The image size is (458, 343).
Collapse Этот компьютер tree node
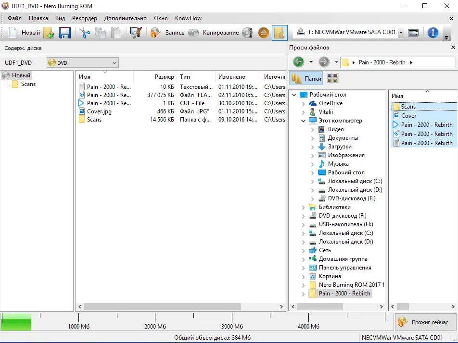click(x=303, y=121)
